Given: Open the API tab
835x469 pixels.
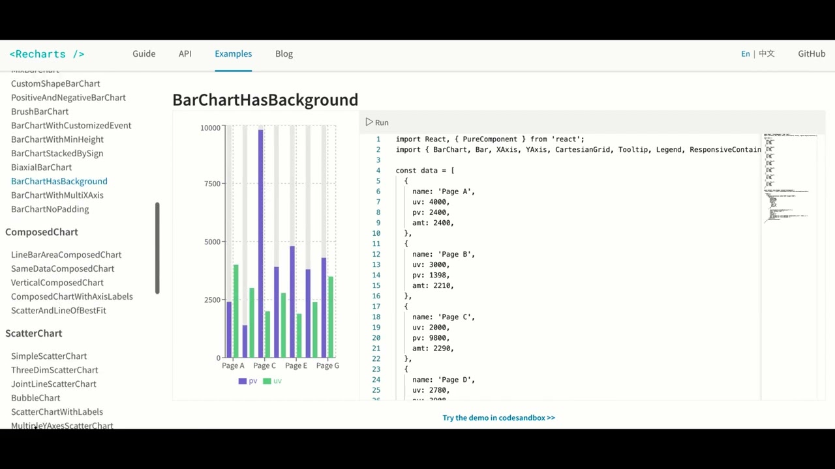Looking at the screenshot, I should point(185,53).
